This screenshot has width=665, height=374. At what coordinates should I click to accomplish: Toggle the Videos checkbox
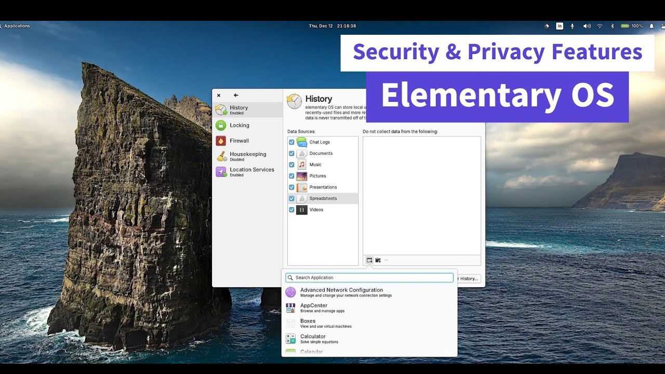291,210
